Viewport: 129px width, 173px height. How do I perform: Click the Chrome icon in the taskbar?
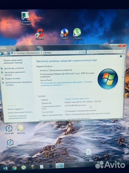click(x=14, y=168)
